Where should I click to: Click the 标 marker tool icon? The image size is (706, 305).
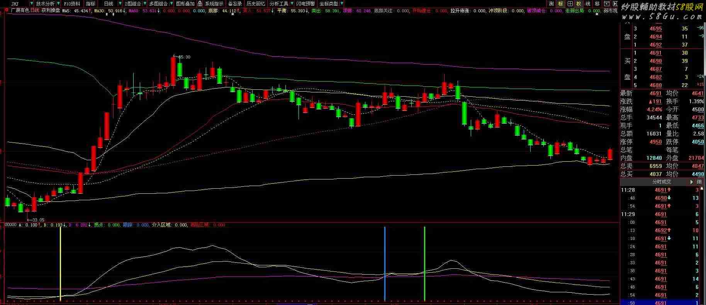coord(560,3)
